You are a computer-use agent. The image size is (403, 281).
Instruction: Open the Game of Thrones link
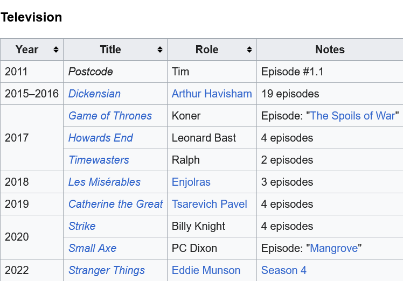pyautogui.click(x=110, y=116)
